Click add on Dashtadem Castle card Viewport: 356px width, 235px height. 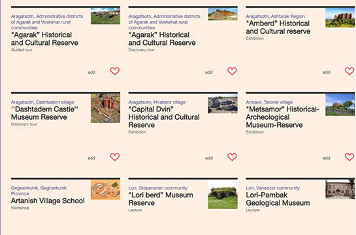(91, 158)
